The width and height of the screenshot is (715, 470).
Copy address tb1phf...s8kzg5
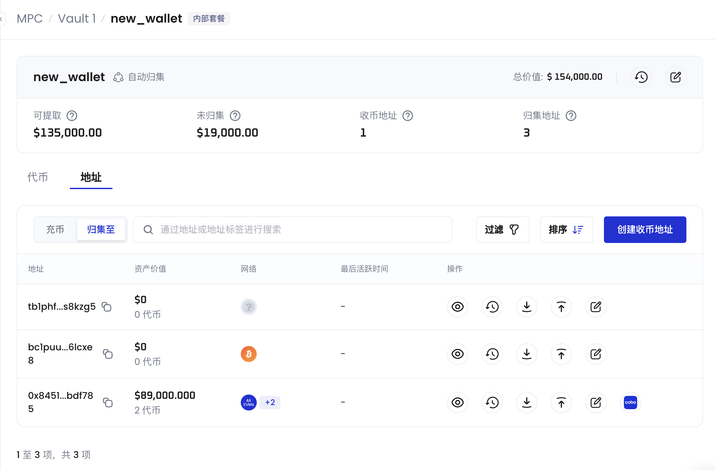106,306
